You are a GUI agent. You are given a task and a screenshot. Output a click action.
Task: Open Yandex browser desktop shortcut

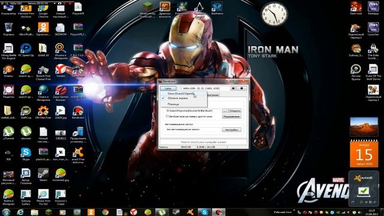coord(61,71)
